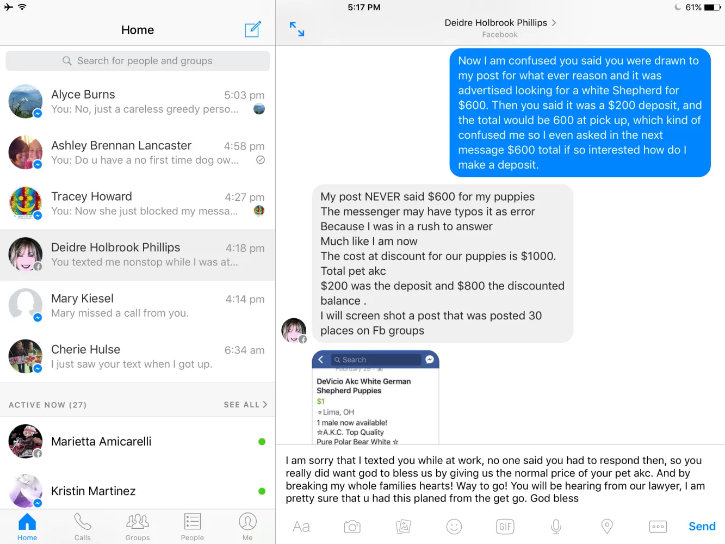Image resolution: width=725 pixels, height=544 pixels.
Task: Focus the search people and groups field
Action: [x=138, y=61]
